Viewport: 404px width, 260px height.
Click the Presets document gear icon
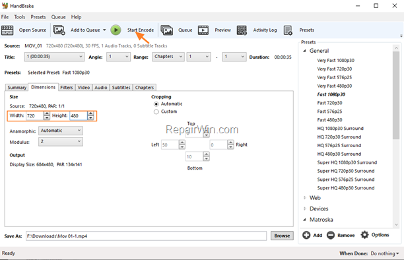click(288, 30)
